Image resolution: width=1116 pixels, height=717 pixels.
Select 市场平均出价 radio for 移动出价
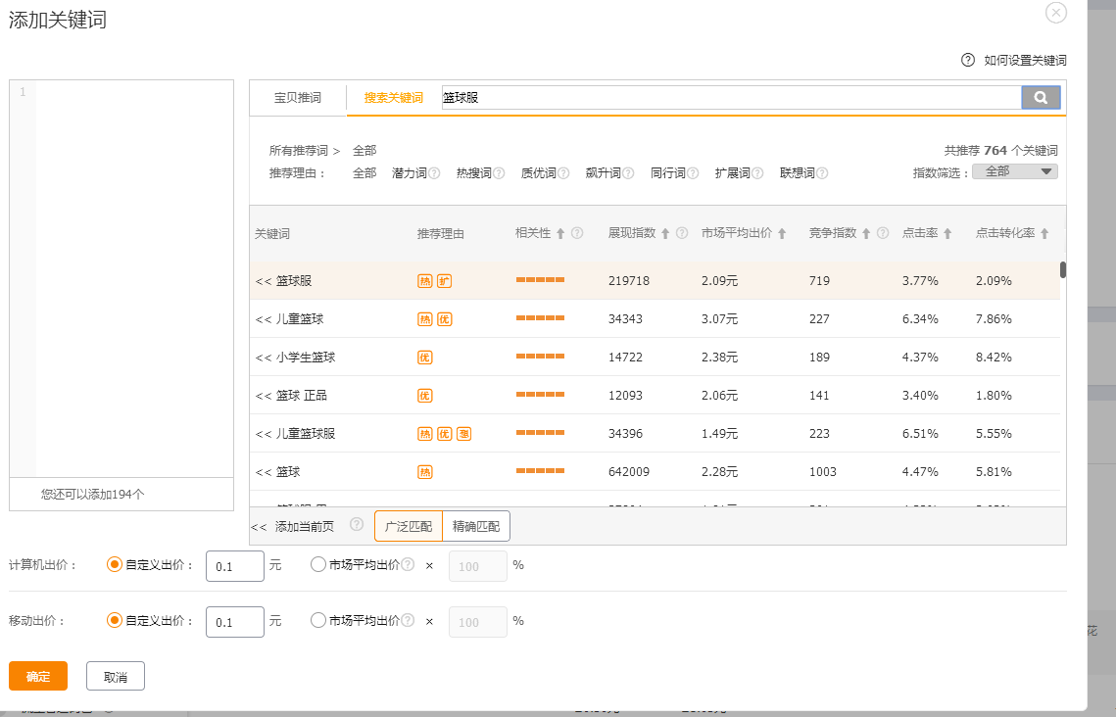coord(317,620)
